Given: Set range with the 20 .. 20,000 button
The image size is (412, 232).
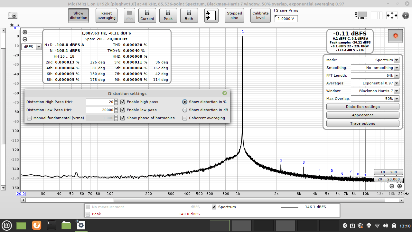Looking at the screenshot, I should [x=389, y=179].
